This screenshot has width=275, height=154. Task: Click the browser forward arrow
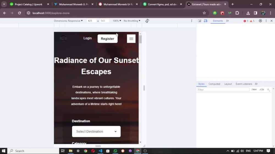pos(12,13)
